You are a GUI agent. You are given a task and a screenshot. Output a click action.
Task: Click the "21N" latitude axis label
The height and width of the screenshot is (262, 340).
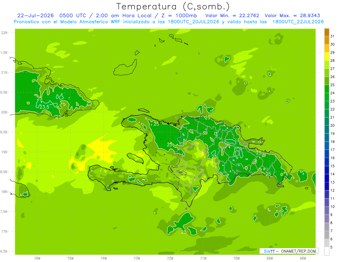[5, 73]
